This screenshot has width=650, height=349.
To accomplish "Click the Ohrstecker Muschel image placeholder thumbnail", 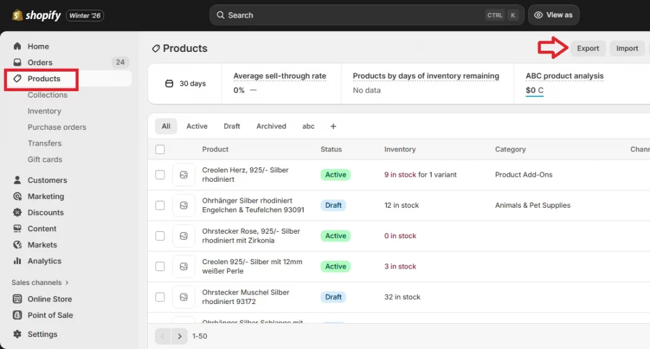I will tap(183, 297).
